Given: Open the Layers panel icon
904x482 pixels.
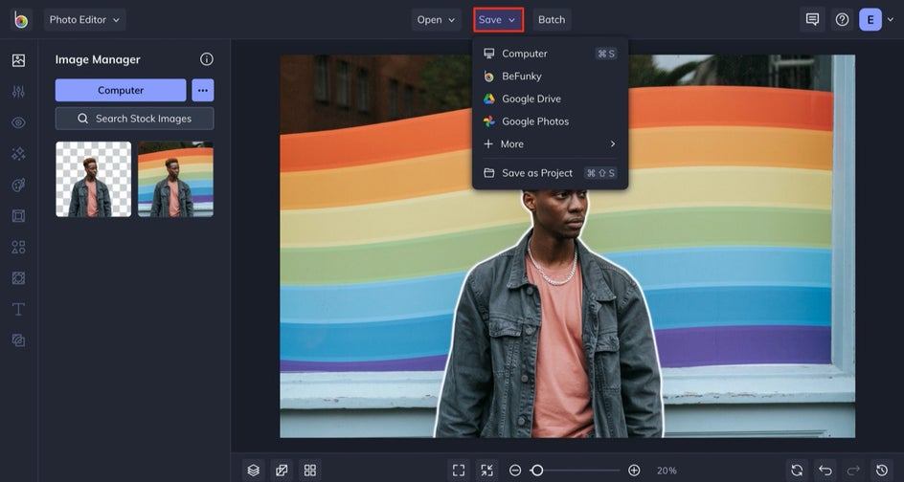Looking at the screenshot, I should click(253, 471).
